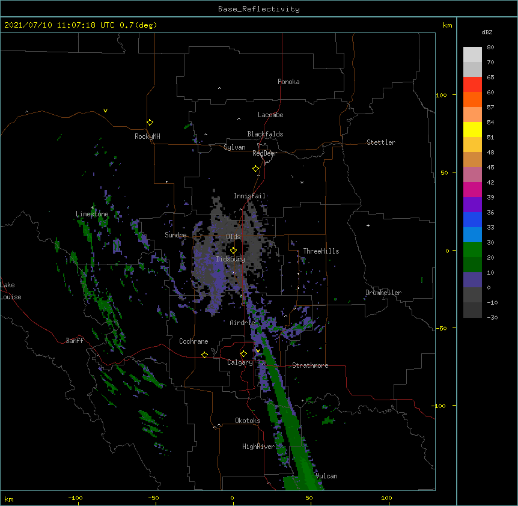Click the 2021/07/10 11:07:18 UTC timestamp
The width and height of the screenshot is (518, 506).
click(81, 25)
